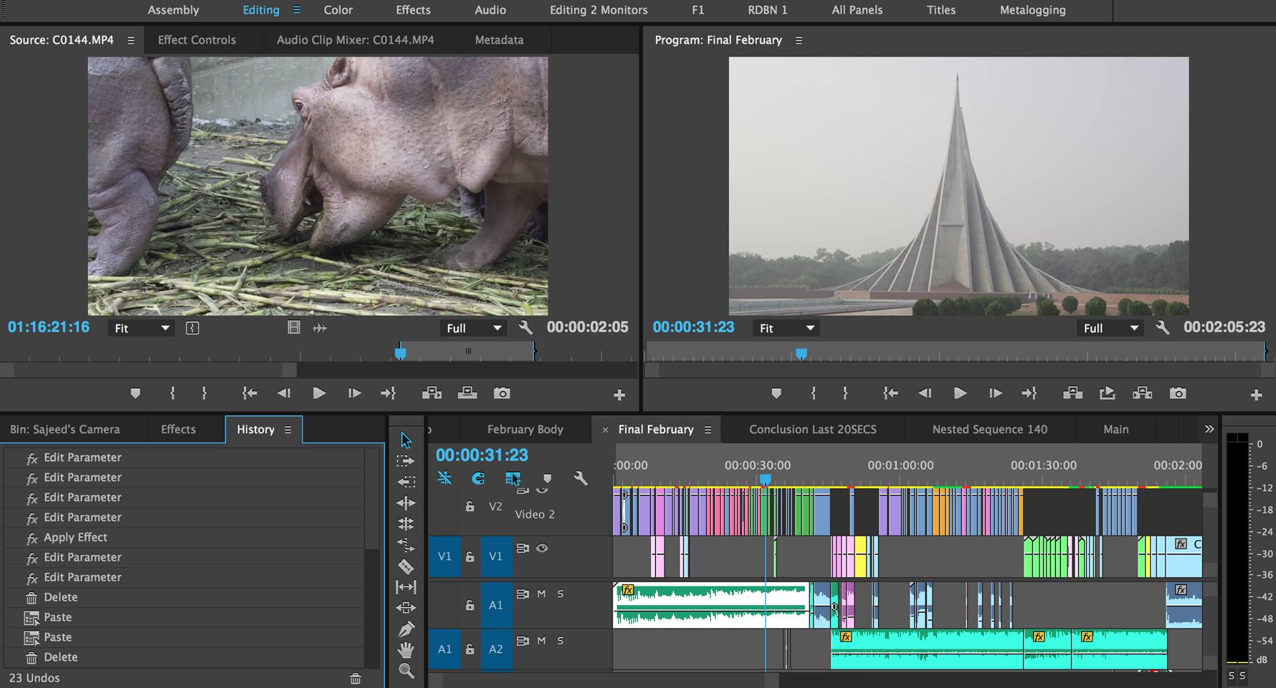Select the Slide tool
Screen dimensions: 1276x688
click(406, 608)
